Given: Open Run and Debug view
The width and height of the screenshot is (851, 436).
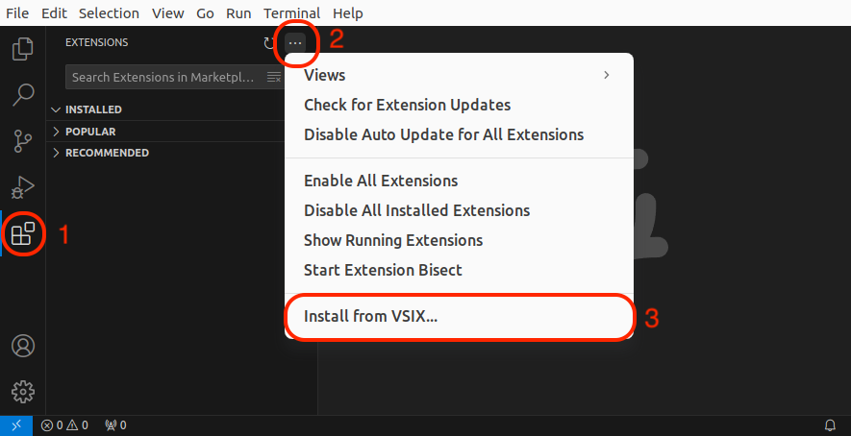Looking at the screenshot, I should pos(23,186).
